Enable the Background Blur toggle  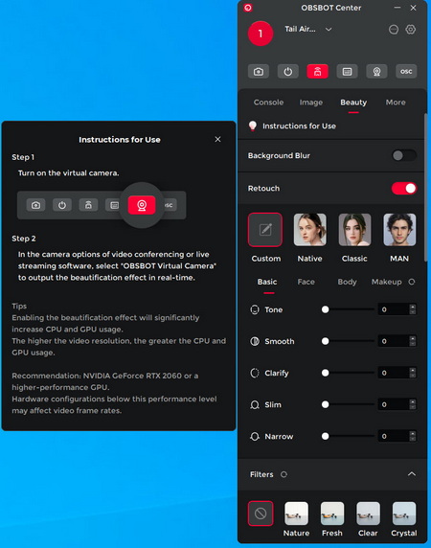click(404, 155)
